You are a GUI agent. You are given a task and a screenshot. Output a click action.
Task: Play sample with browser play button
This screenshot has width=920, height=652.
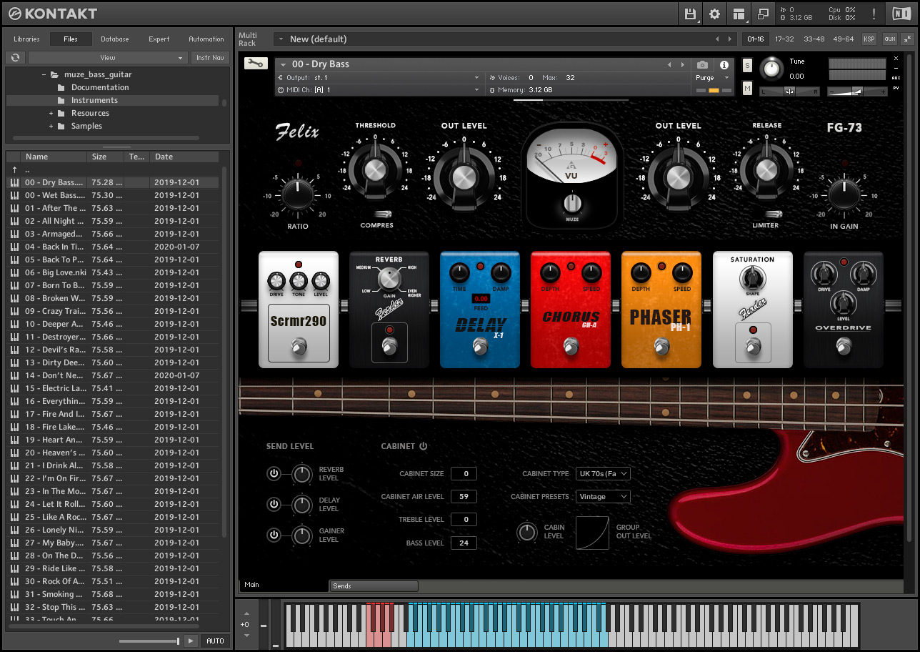190,641
